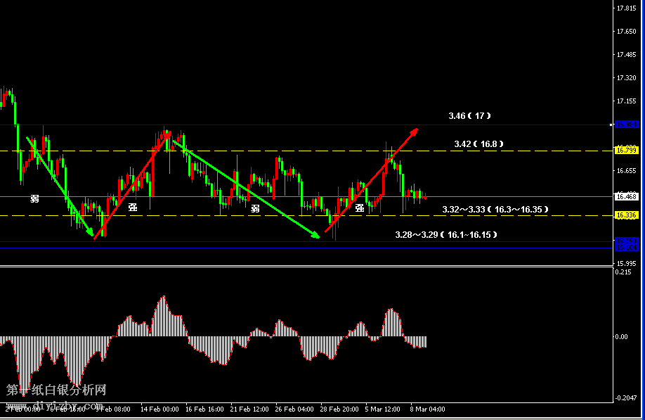This screenshot has height=420, width=645.
Task: Click the "3.32~3.33 (16.3~16.35)" text label
Action: pos(495,209)
